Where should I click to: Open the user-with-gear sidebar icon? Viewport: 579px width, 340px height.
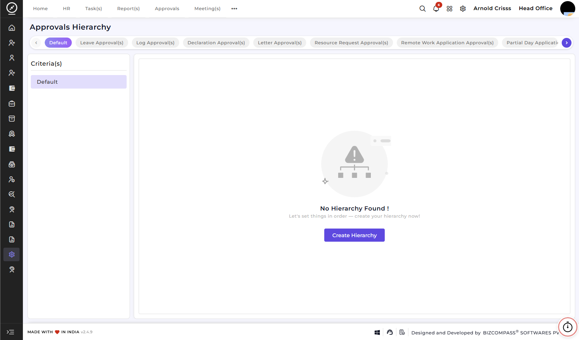pos(12,179)
